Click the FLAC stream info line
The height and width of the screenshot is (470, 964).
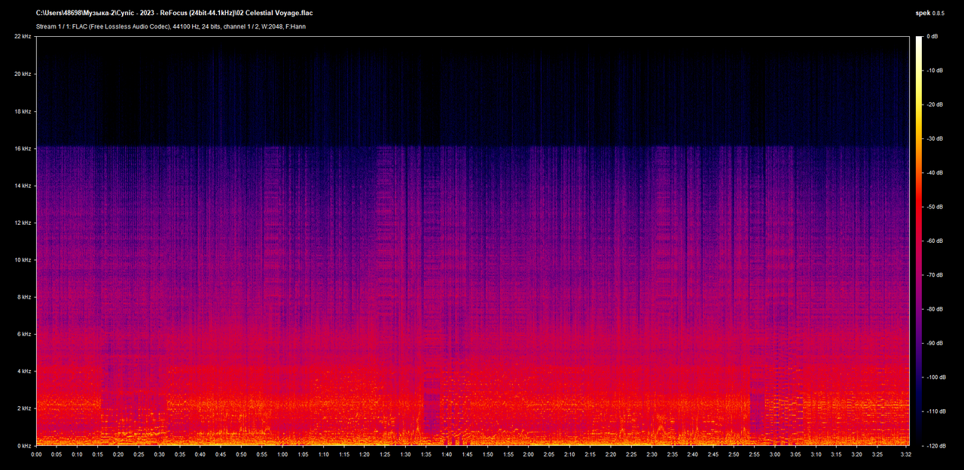click(x=170, y=26)
